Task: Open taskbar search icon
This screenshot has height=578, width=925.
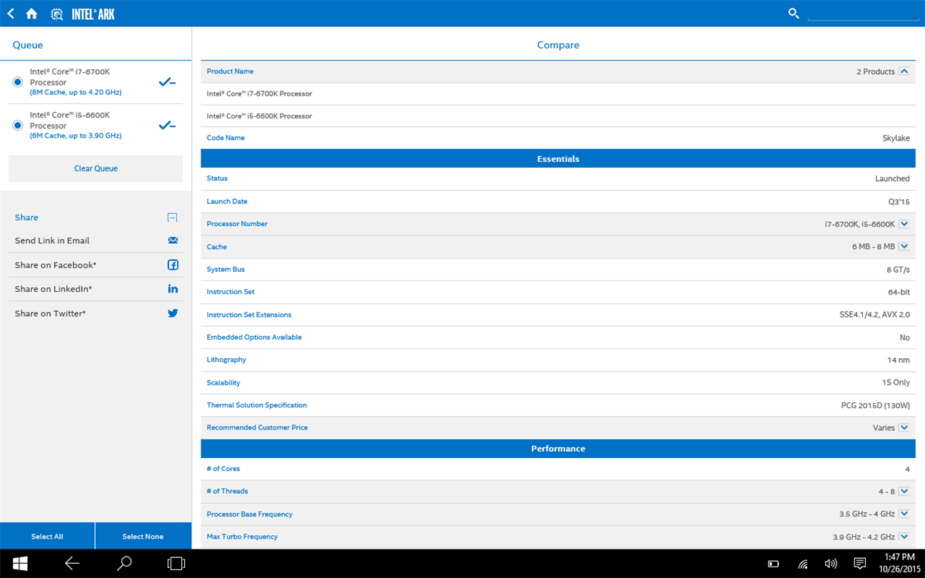Action: coord(124,564)
